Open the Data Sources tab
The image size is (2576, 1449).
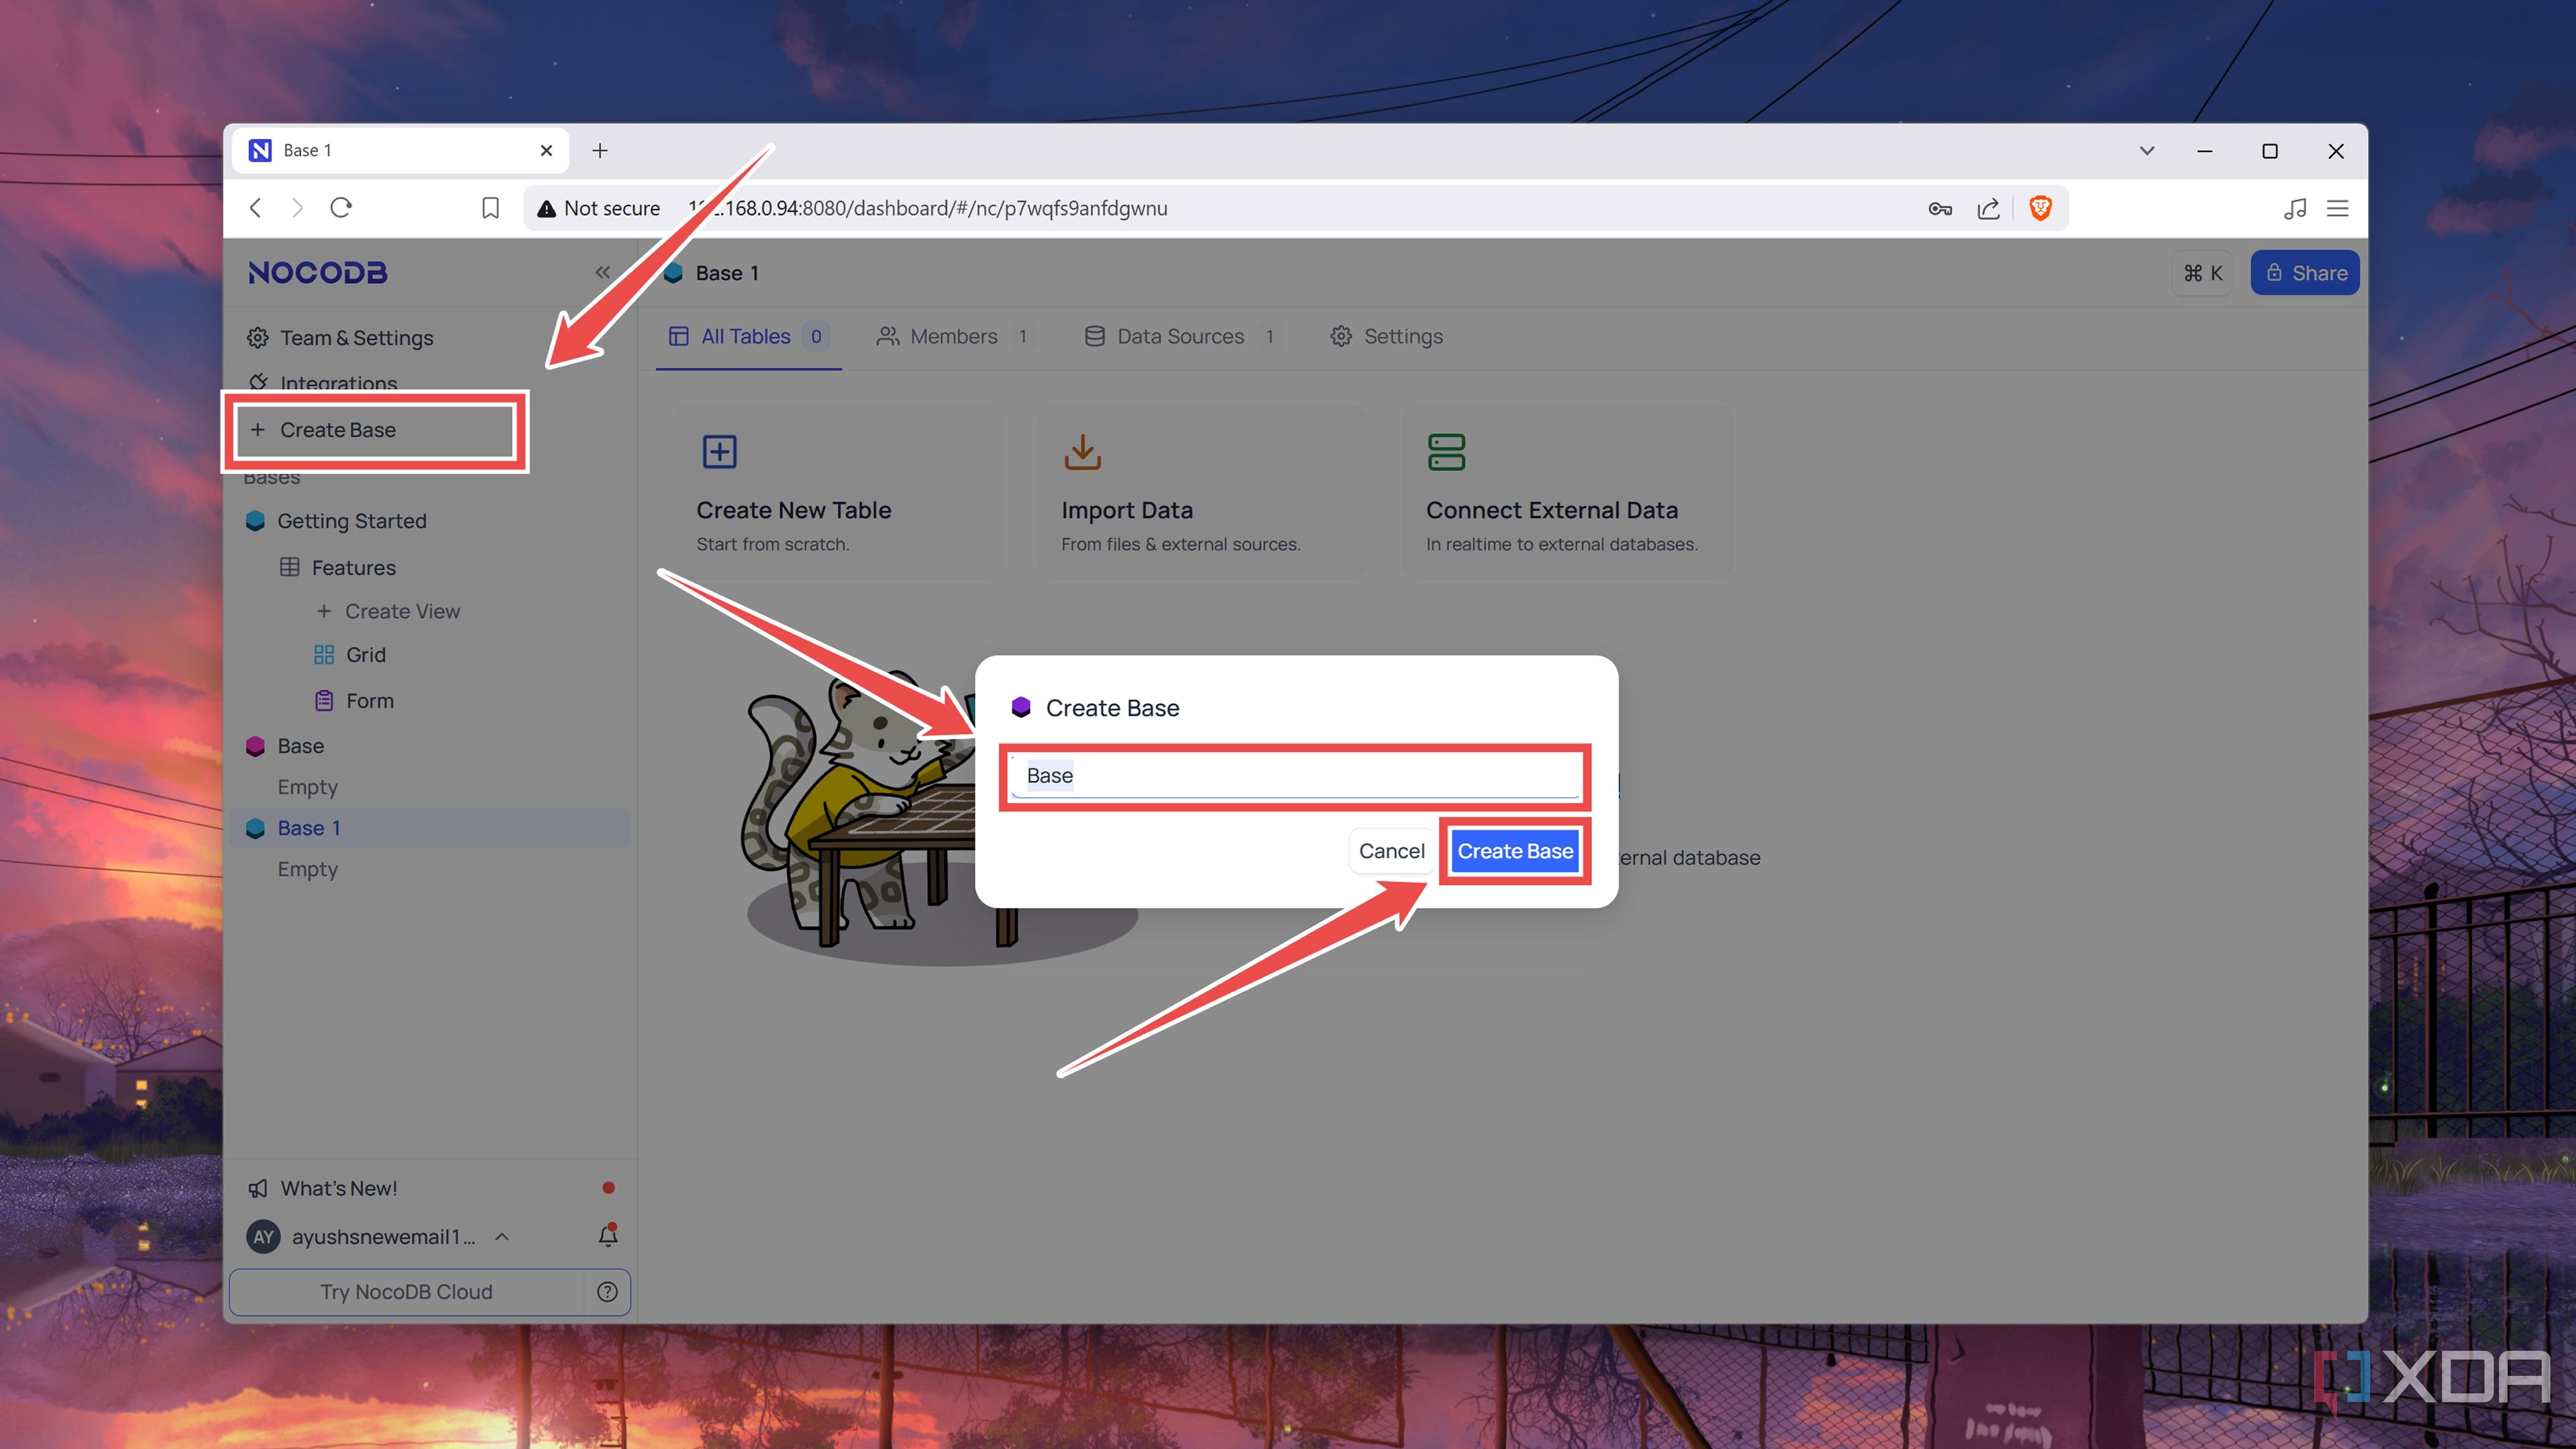pos(1180,336)
